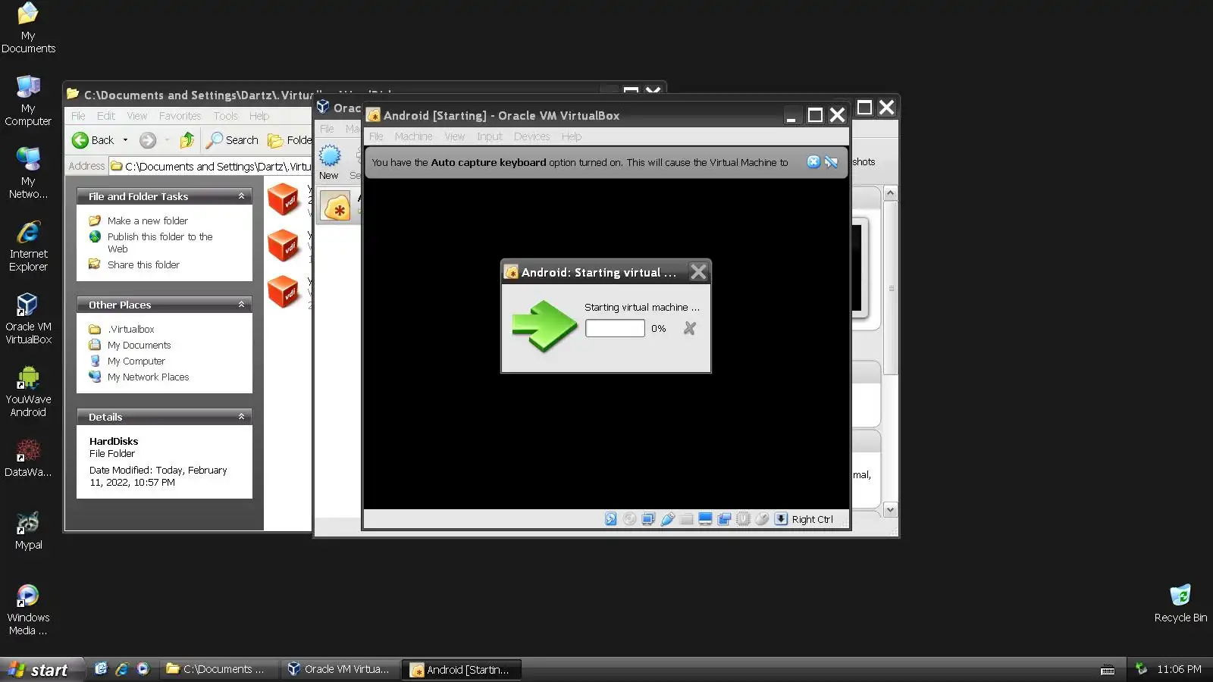
Task: Collapse the Details panel
Action: pyautogui.click(x=241, y=417)
